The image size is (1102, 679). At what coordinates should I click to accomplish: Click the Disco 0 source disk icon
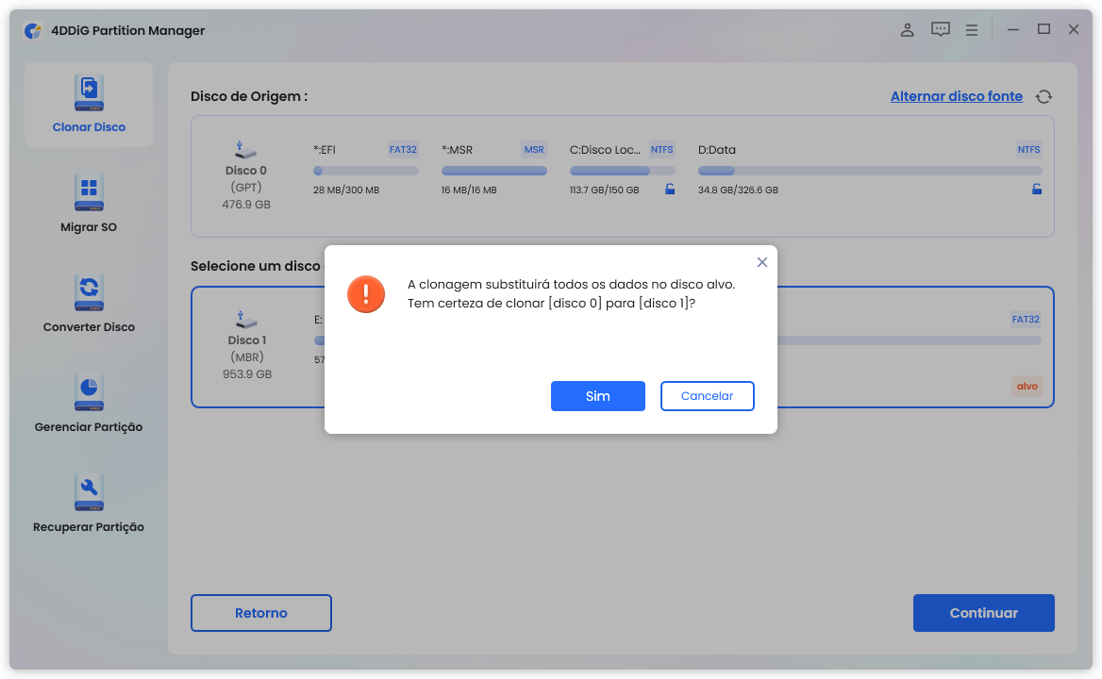click(x=246, y=151)
